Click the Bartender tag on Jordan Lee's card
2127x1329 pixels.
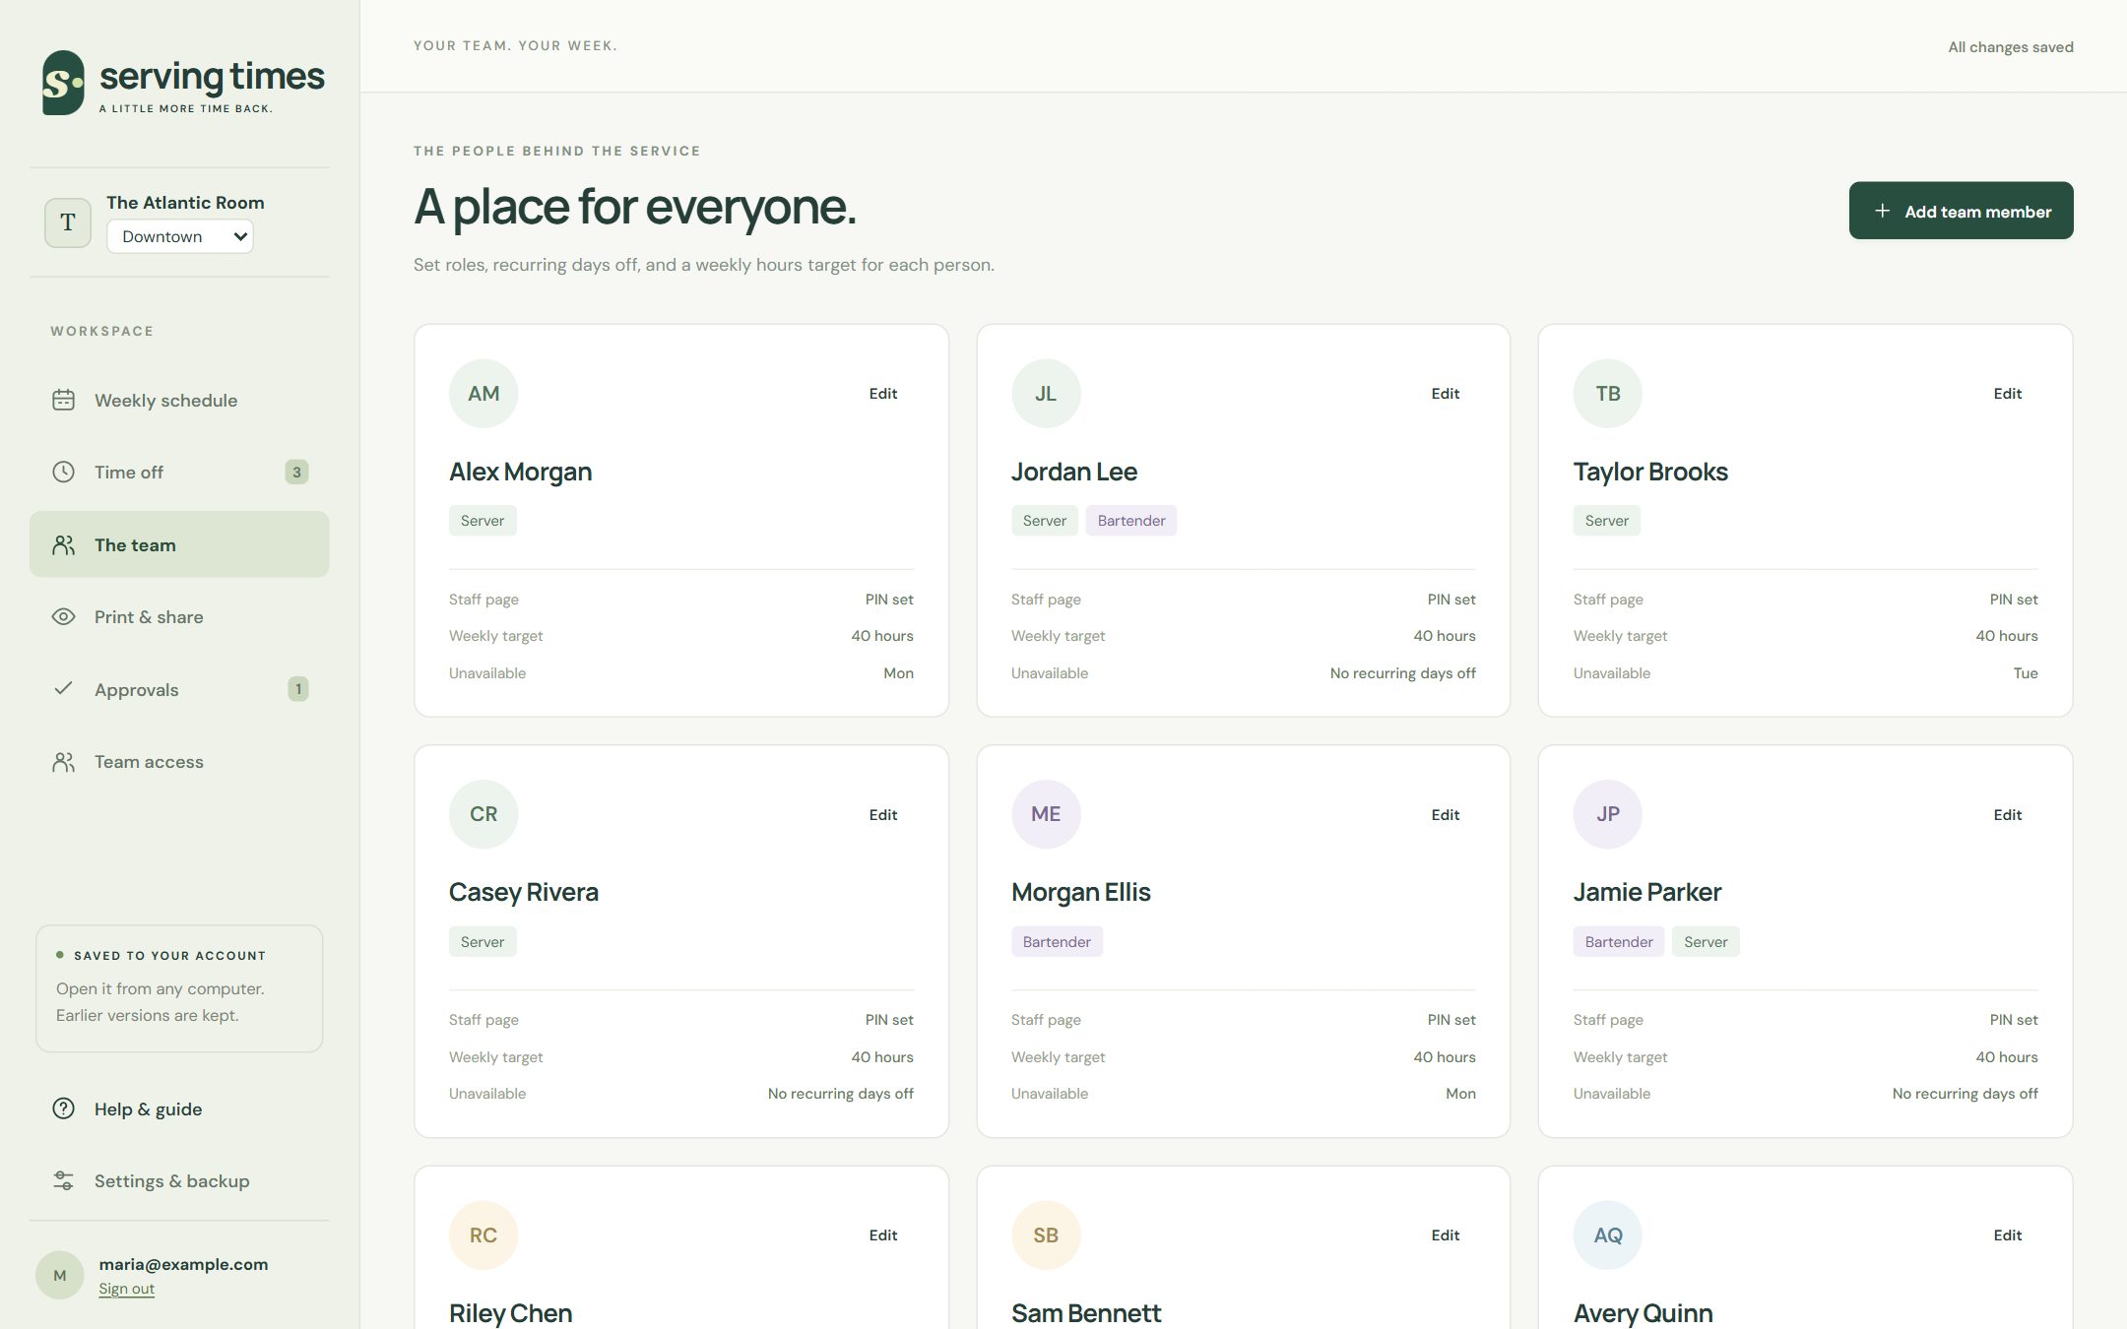[x=1131, y=521]
